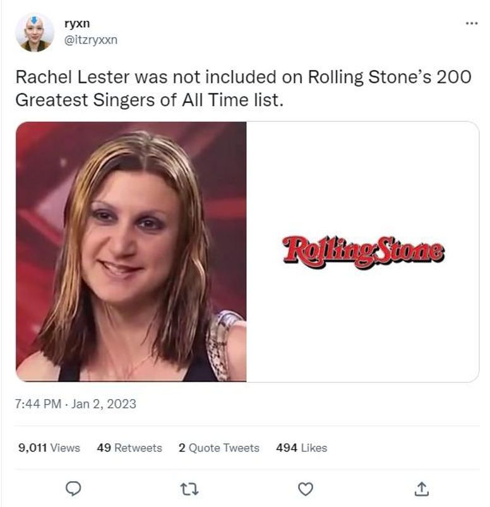This screenshot has width=490, height=507.
Task: Click the reply speech bubble icon
Action: coord(73,489)
